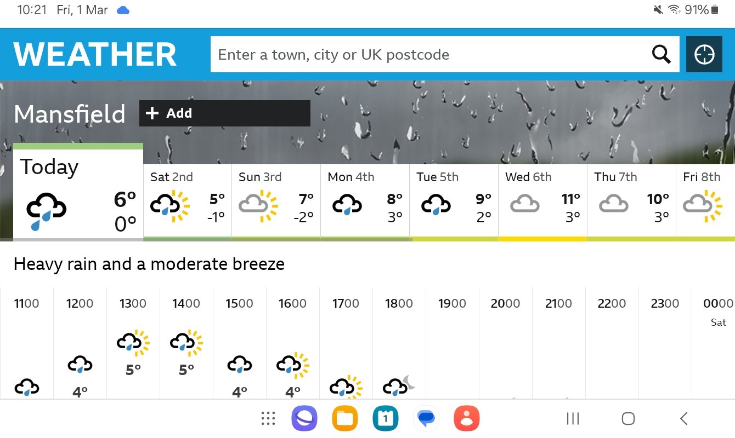Click the search magnifier icon

[x=661, y=54]
